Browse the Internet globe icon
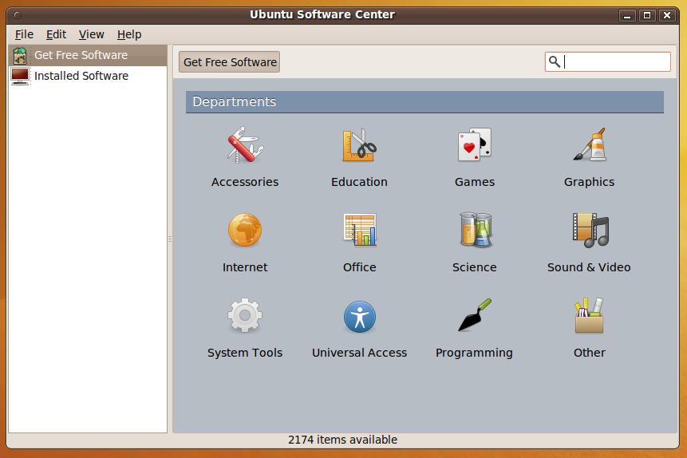Viewport: 687px width, 458px height. 244,231
